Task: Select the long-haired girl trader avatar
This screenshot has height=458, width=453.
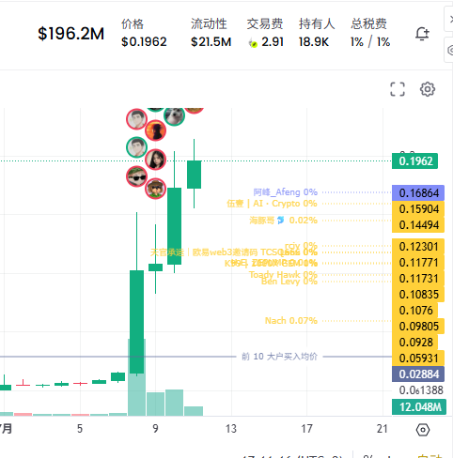Action: click(x=155, y=160)
